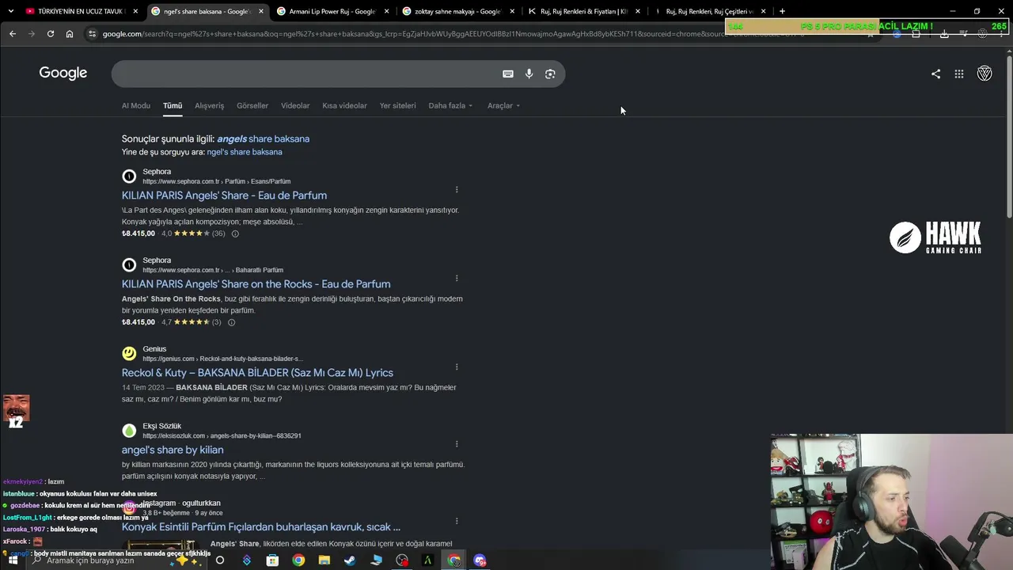
Task: Open OBS Studio from the taskbar
Action: (x=402, y=560)
